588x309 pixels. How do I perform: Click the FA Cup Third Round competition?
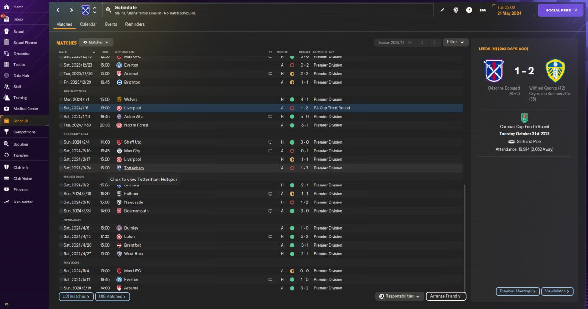click(332, 108)
